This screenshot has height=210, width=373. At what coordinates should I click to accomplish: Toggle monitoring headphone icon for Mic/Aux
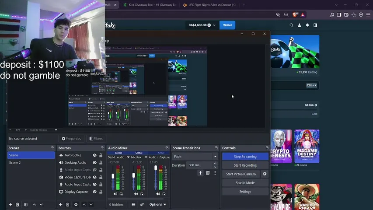[x=142, y=194]
